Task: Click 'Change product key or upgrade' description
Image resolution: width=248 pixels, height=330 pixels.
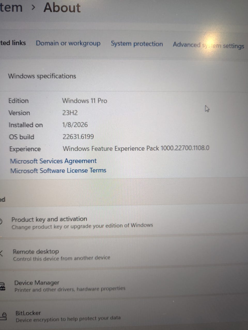Action: [x=82, y=226]
